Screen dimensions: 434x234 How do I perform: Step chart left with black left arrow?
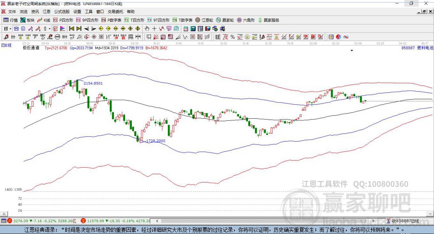pos(86,28)
